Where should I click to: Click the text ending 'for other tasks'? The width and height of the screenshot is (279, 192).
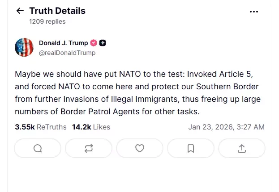[x=112, y=111]
